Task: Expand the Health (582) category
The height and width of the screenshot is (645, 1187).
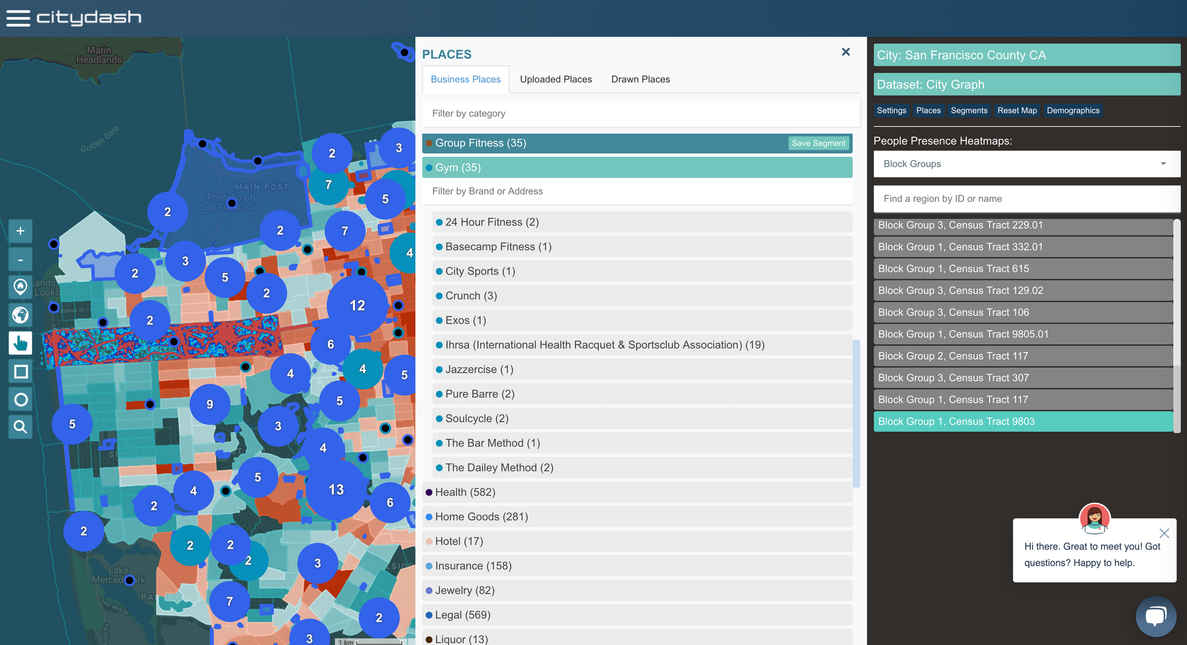Action: click(x=465, y=493)
